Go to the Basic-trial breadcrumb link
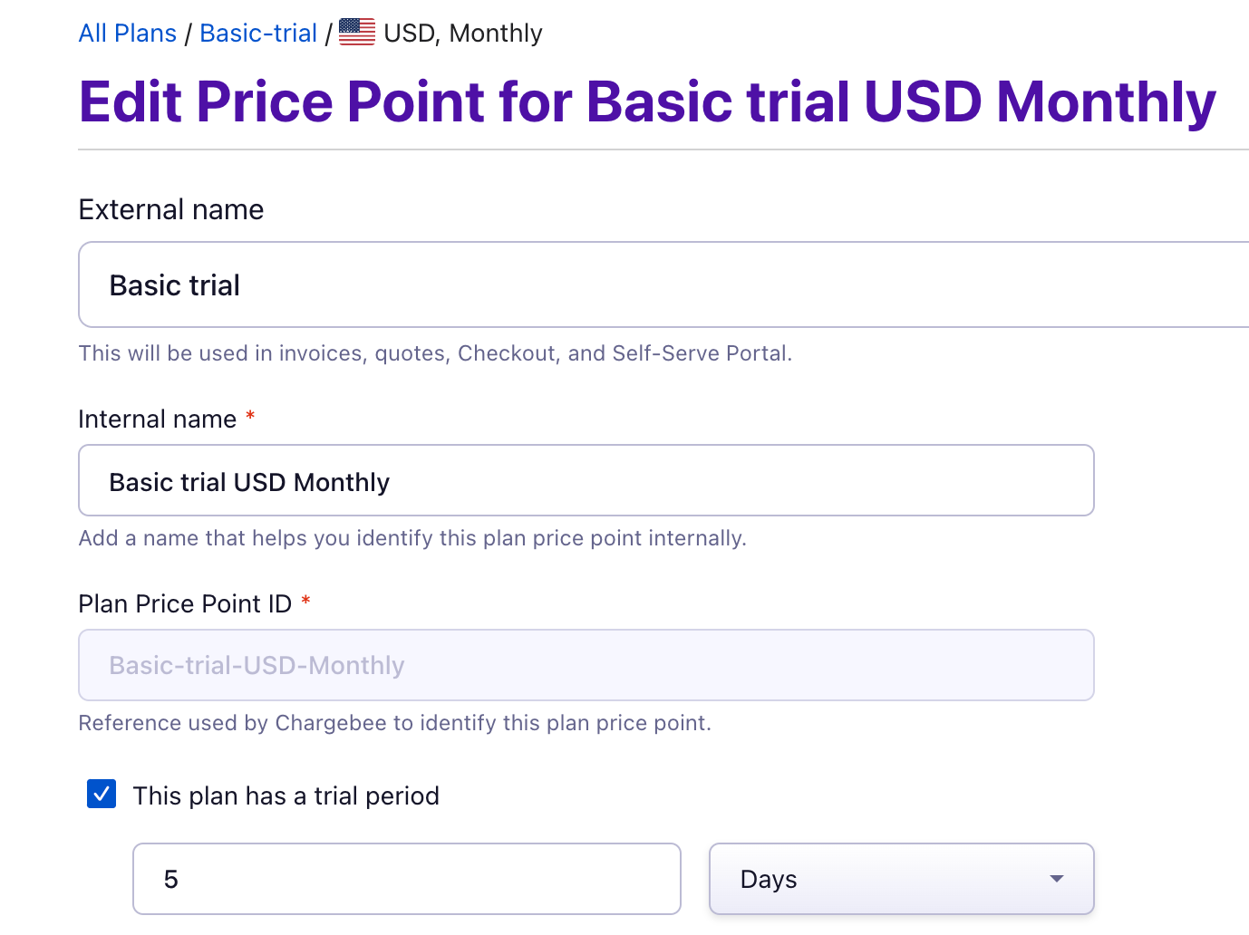This screenshot has width=1249, height=935. tap(258, 34)
